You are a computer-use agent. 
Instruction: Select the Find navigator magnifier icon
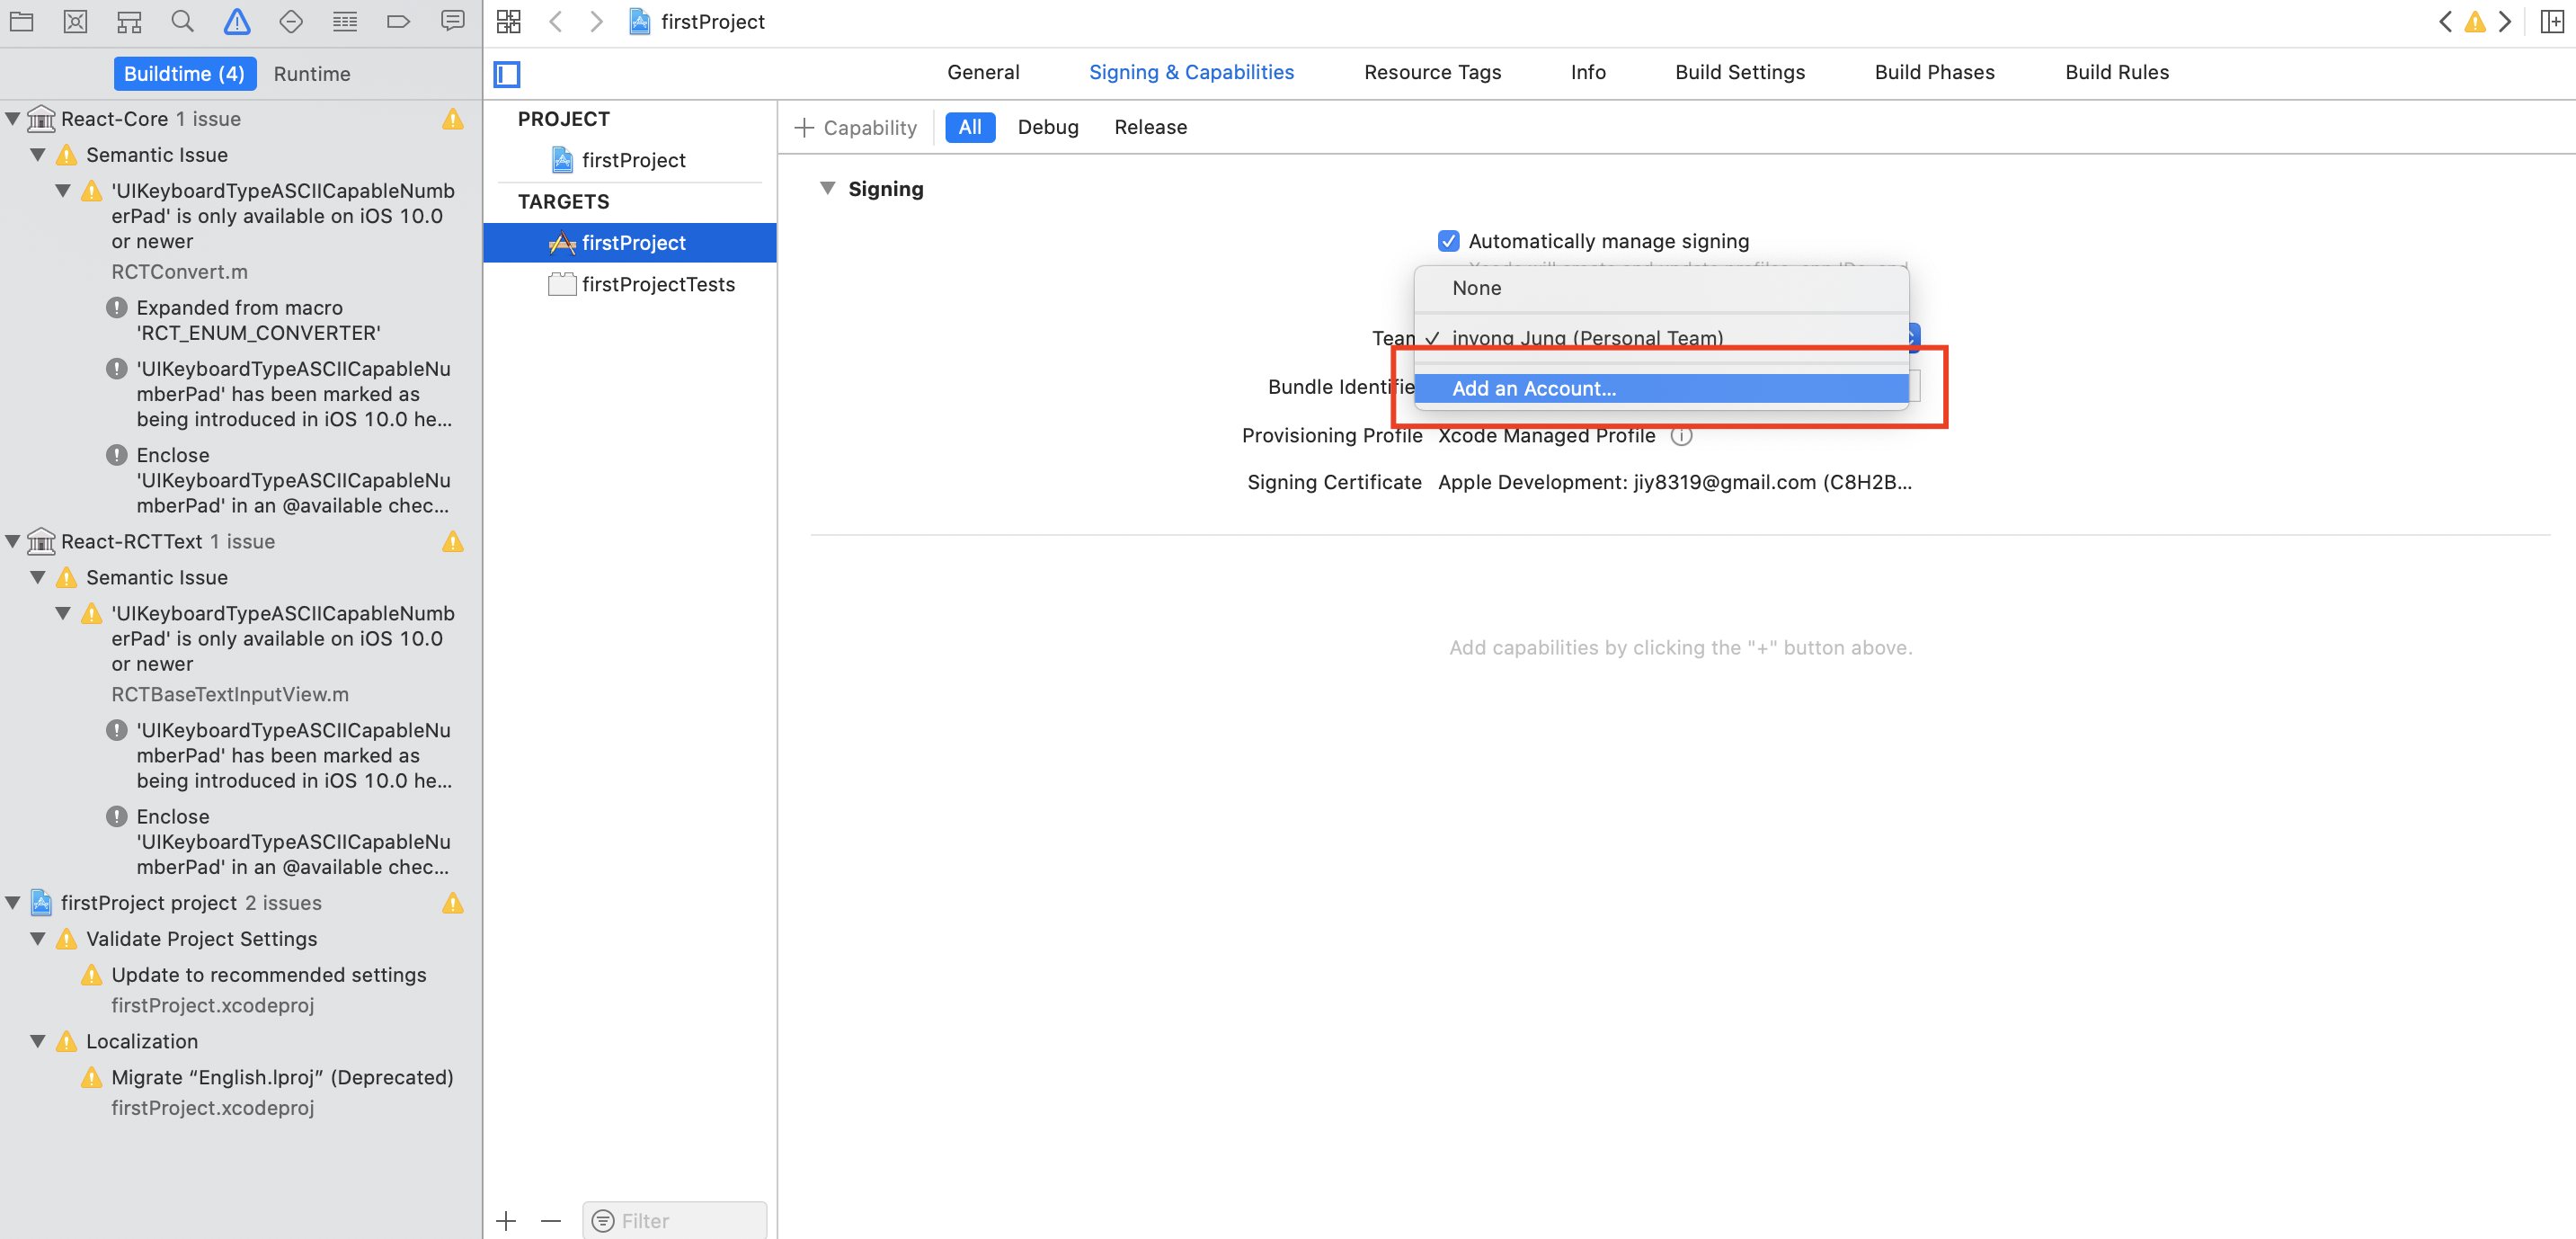(x=182, y=21)
